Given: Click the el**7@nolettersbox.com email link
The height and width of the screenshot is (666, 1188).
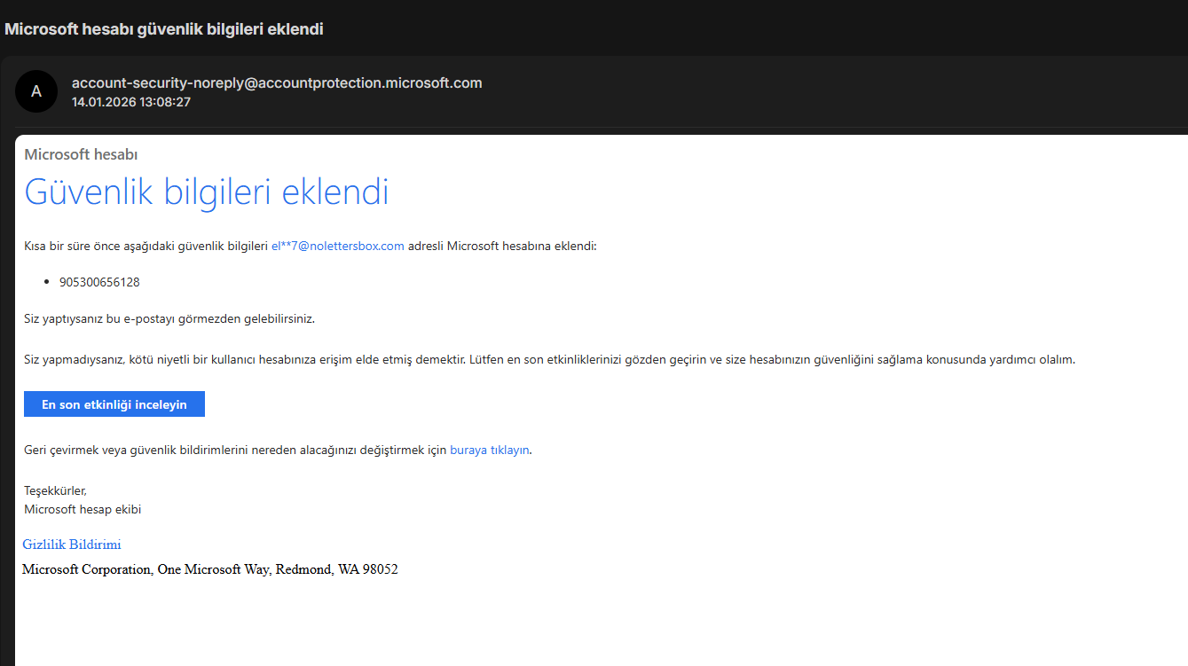Looking at the screenshot, I should point(338,246).
